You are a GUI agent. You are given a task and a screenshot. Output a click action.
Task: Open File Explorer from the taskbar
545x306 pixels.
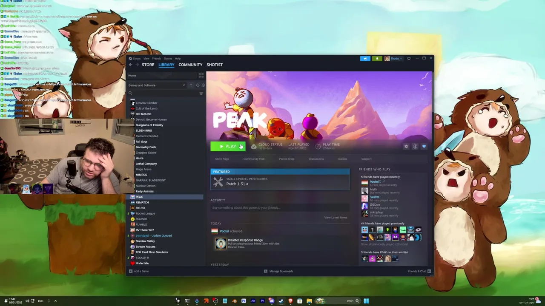click(309, 301)
